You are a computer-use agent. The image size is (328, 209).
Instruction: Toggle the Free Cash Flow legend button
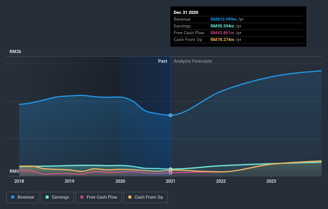pos(99,197)
